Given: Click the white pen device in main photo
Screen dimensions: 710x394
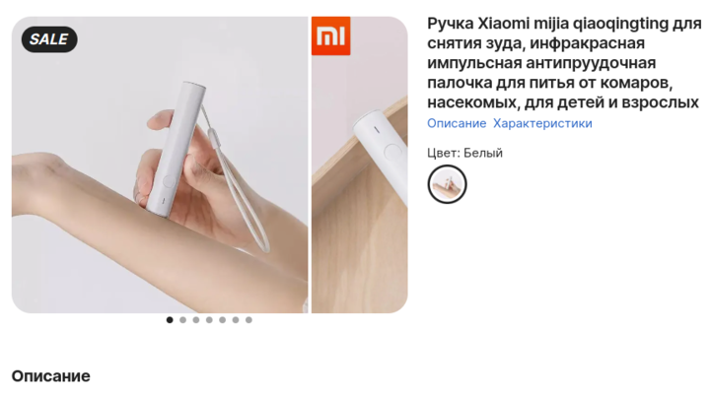Looking at the screenshot, I should pos(176,147).
